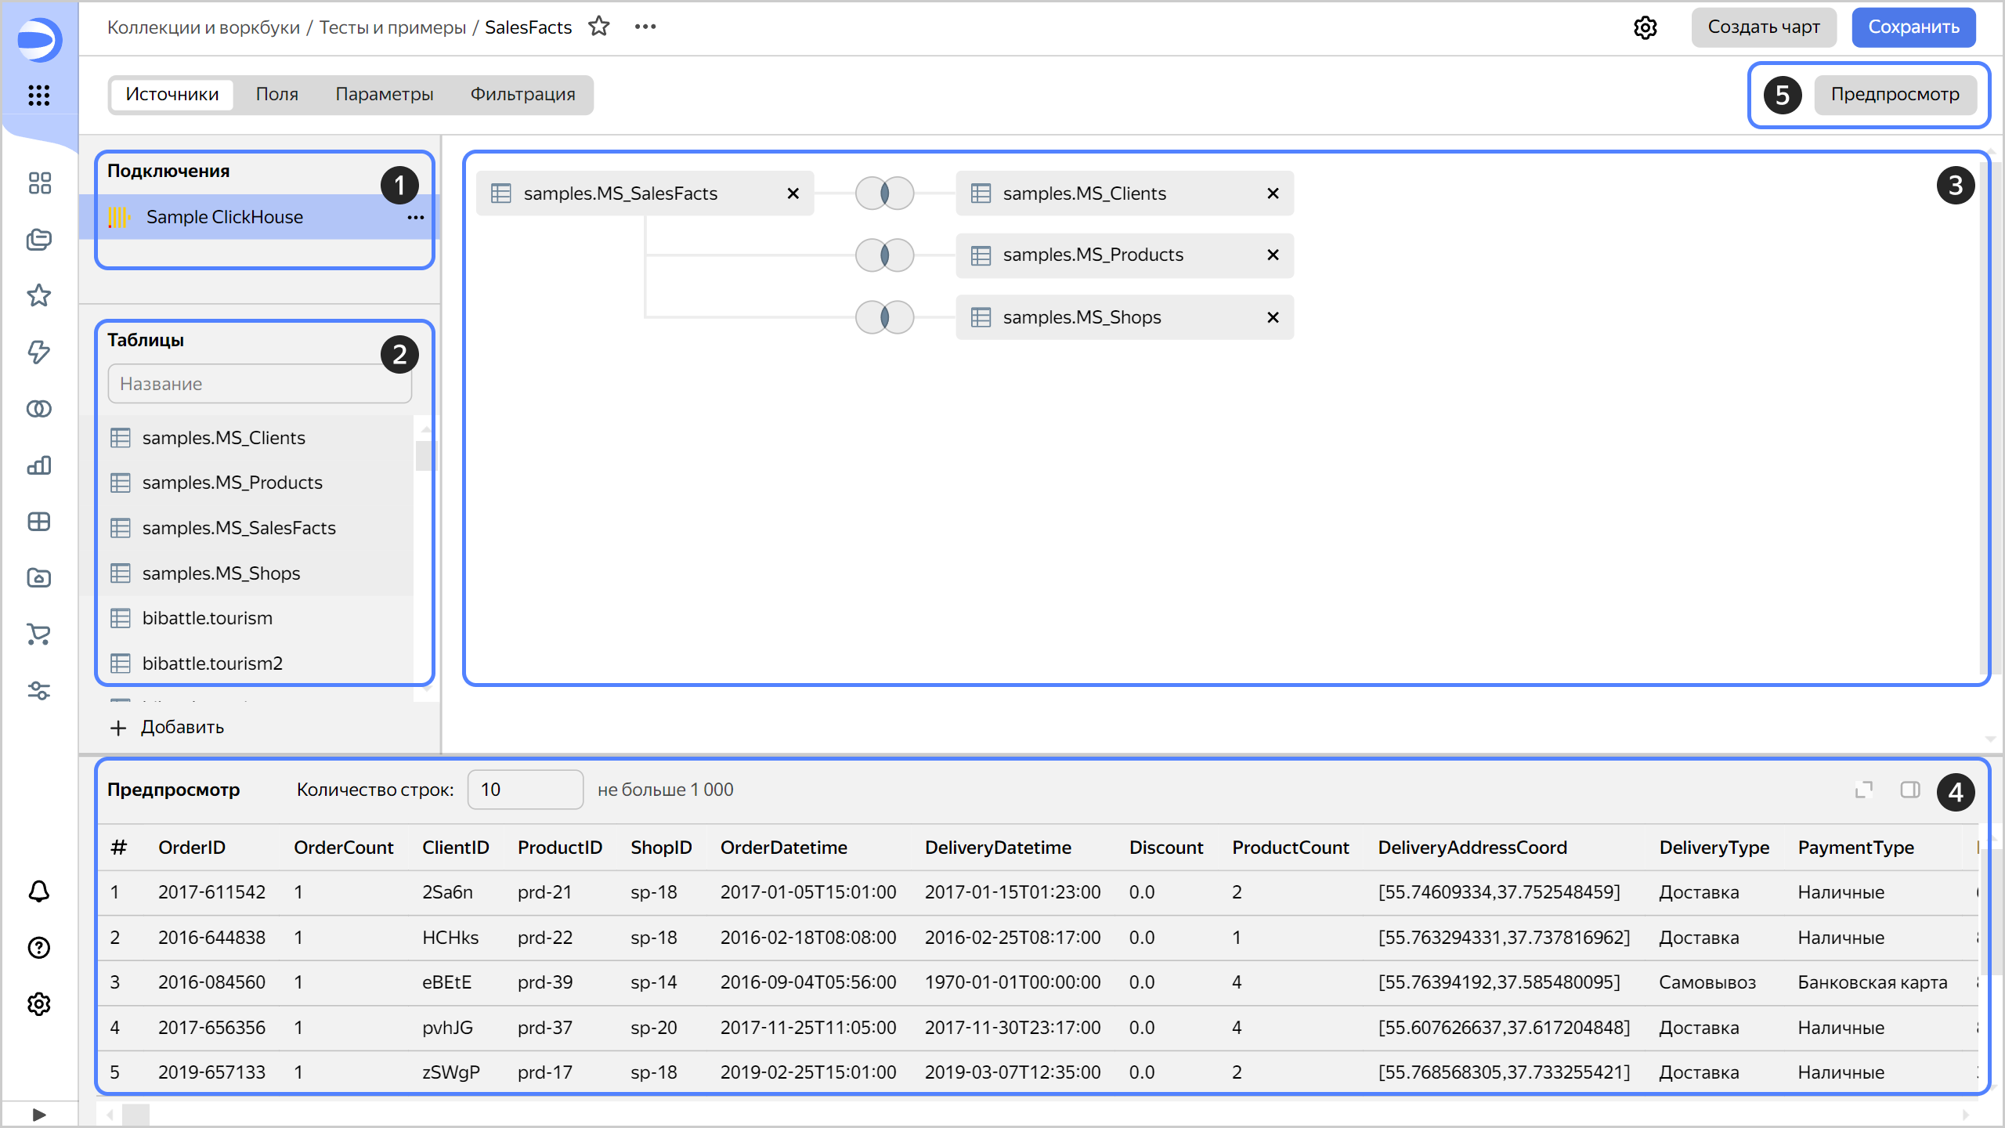Open the Dashboards section in the sidebar
This screenshot has width=2005, height=1128.
point(38,522)
